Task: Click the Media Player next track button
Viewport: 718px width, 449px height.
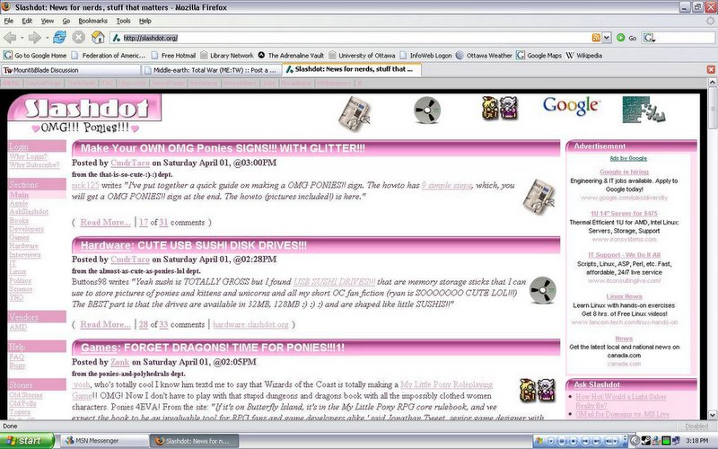Action: [596, 441]
